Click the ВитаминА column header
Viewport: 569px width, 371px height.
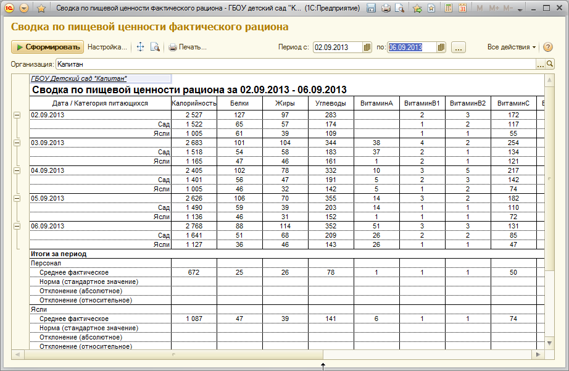[x=376, y=103]
